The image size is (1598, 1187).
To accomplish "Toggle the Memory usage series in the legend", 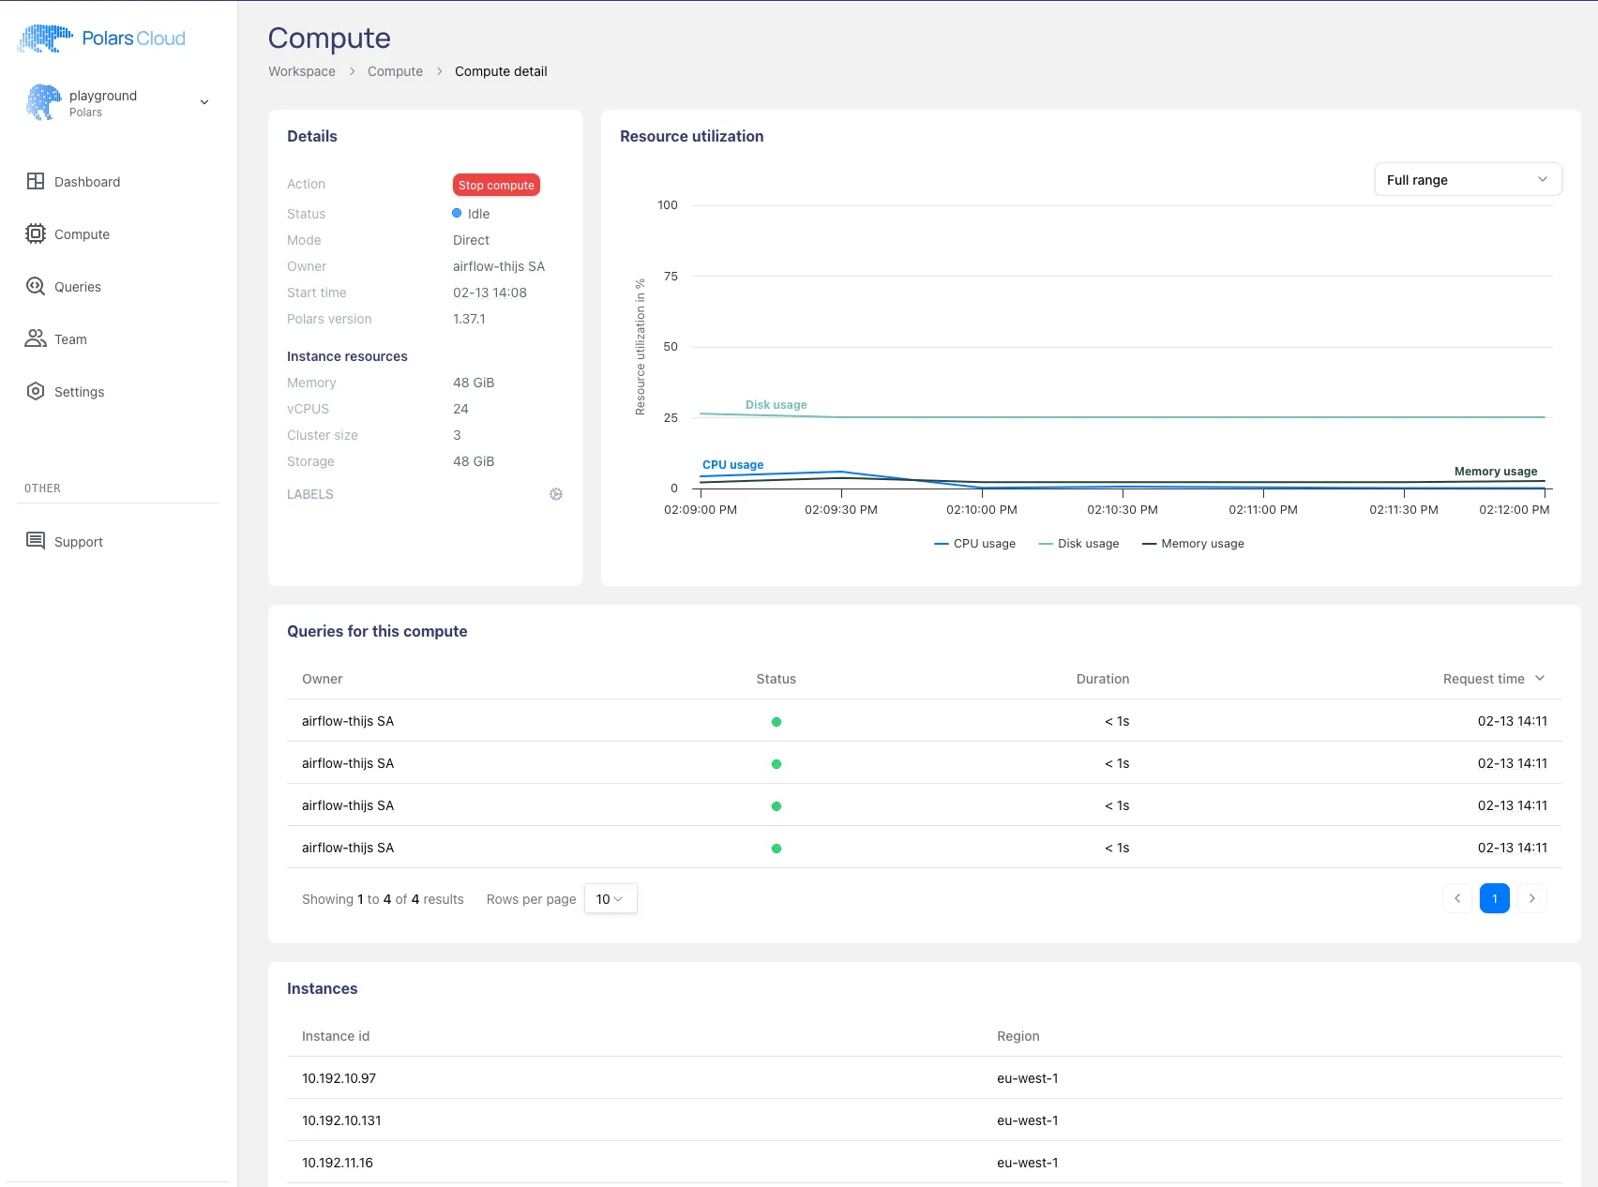I will 1192,543.
